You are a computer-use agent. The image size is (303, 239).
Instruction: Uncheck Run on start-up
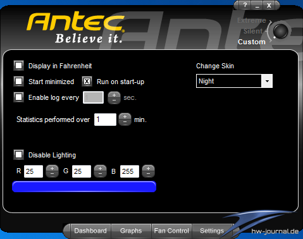coord(87,82)
